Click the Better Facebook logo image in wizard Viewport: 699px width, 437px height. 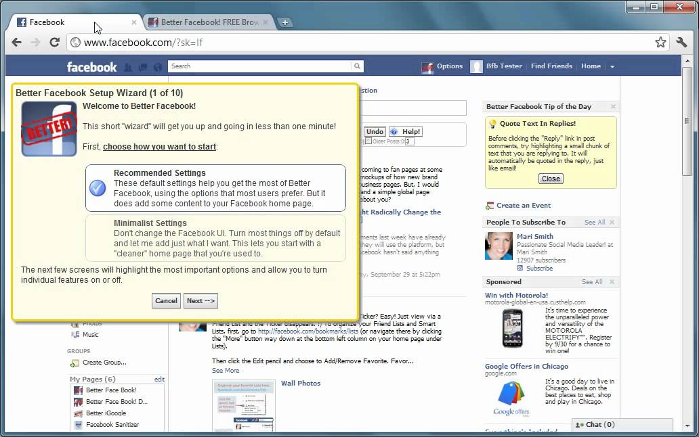tap(49, 129)
